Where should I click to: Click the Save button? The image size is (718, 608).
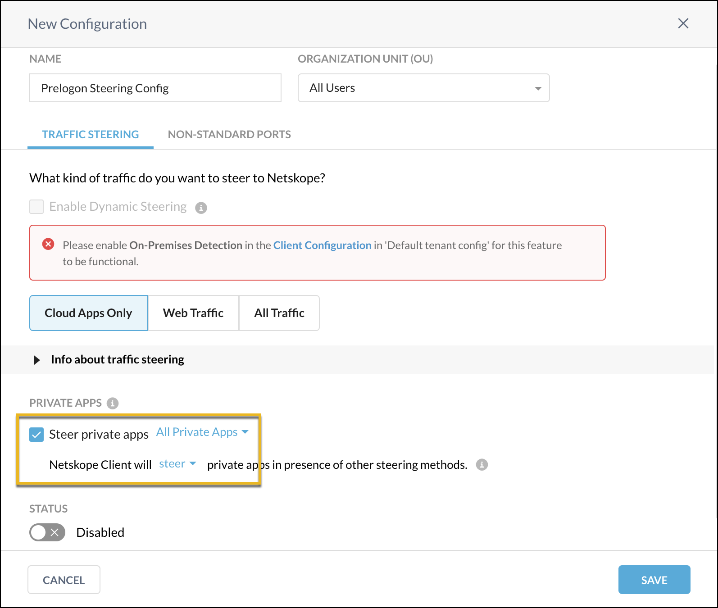tap(654, 580)
